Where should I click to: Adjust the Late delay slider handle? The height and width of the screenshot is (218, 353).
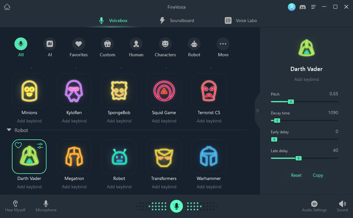coord(298,158)
